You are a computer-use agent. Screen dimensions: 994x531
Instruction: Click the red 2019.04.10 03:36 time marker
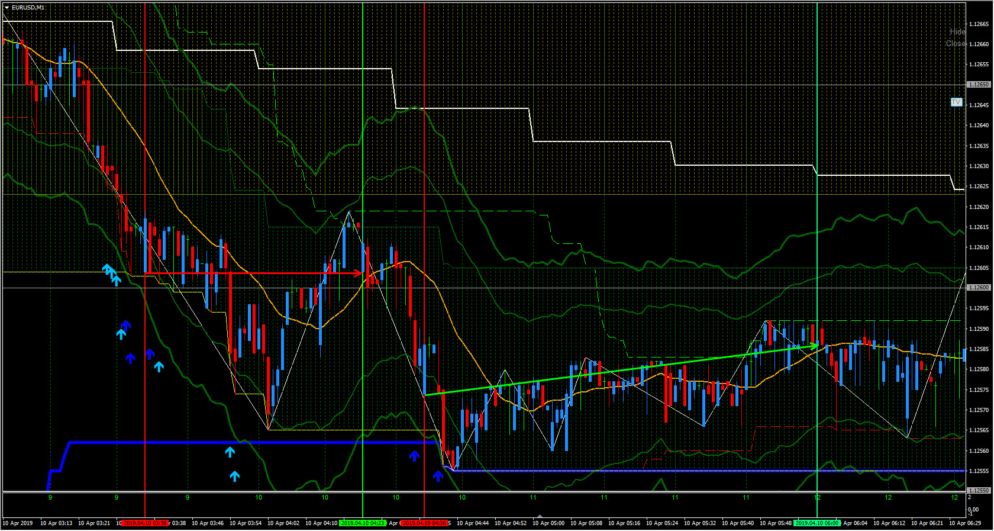[x=145, y=523]
